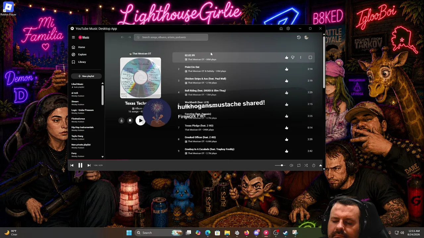Like Cowboy In A Escalade track
This screenshot has width=424, height=238.
(287, 151)
